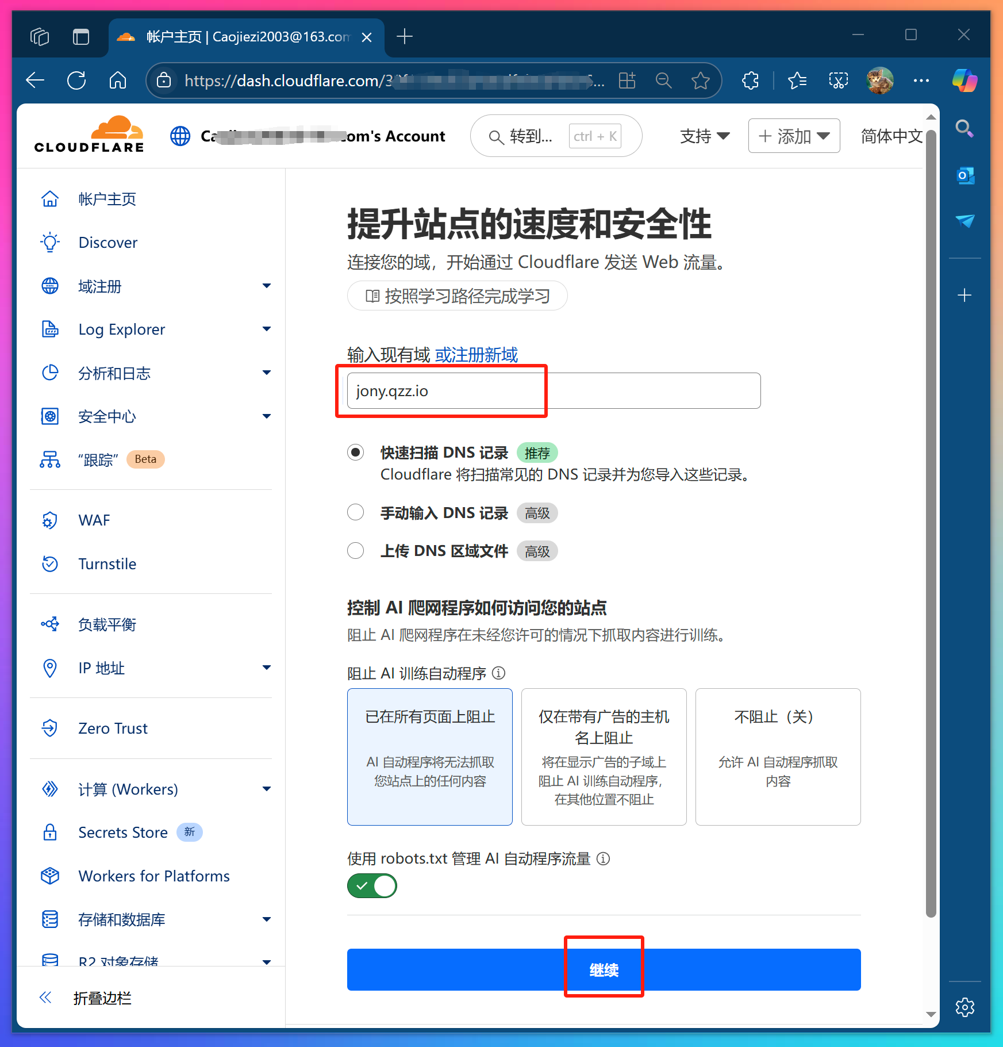Open Workers for Platforms
Viewport: 1003px width, 1047px height.
pos(153,876)
